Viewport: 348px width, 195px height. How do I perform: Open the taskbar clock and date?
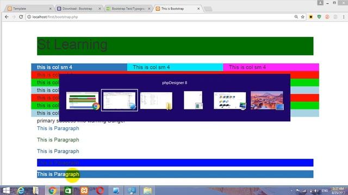[x=338, y=191]
